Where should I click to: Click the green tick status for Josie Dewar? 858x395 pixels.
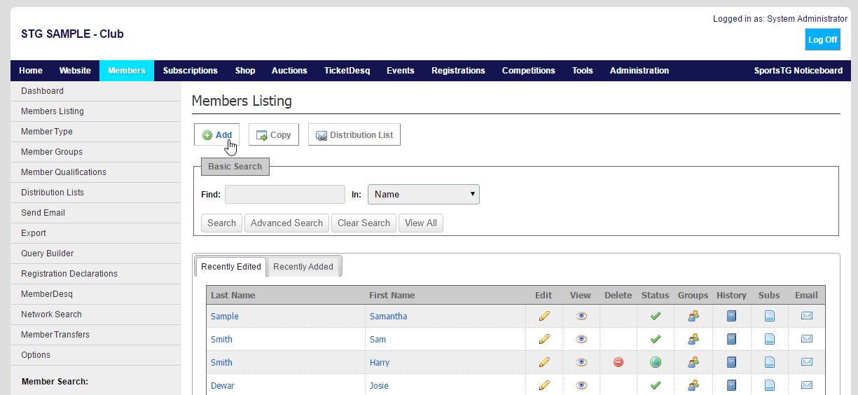tap(656, 385)
